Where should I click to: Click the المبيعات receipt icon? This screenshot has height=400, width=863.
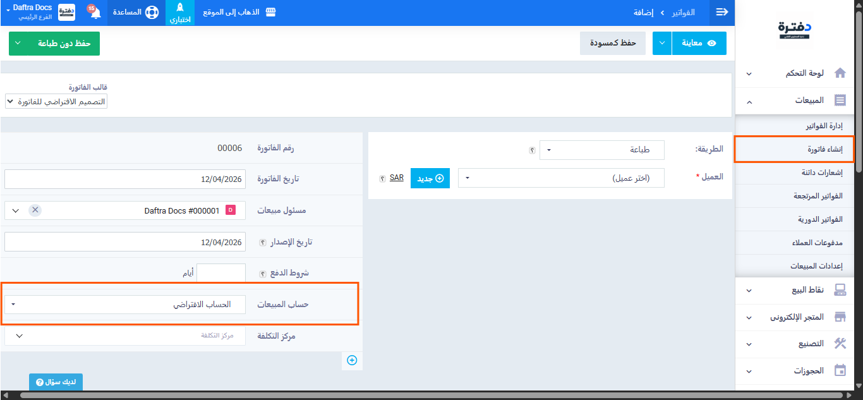840,100
